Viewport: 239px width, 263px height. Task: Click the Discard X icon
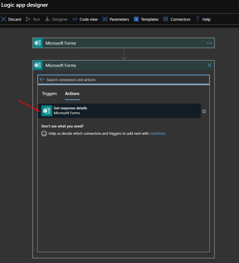click(3, 19)
